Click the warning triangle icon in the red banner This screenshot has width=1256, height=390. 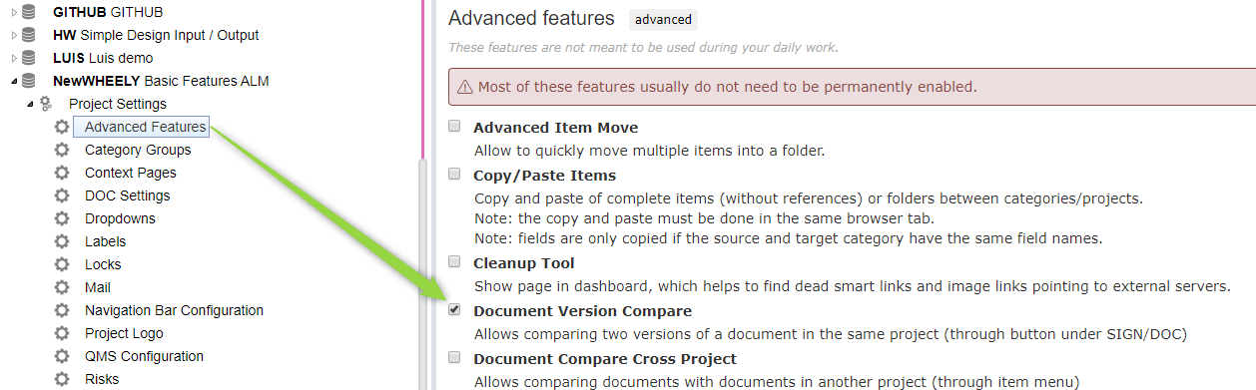pyautogui.click(x=464, y=87)
